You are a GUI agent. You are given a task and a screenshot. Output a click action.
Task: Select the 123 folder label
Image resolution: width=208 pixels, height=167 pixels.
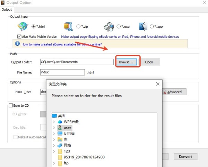[x=67, y=151]
